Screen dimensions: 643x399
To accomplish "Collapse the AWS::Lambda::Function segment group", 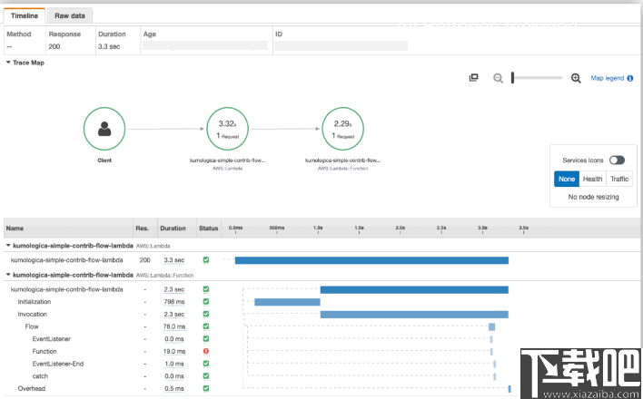I will click(x=8, y=275).
